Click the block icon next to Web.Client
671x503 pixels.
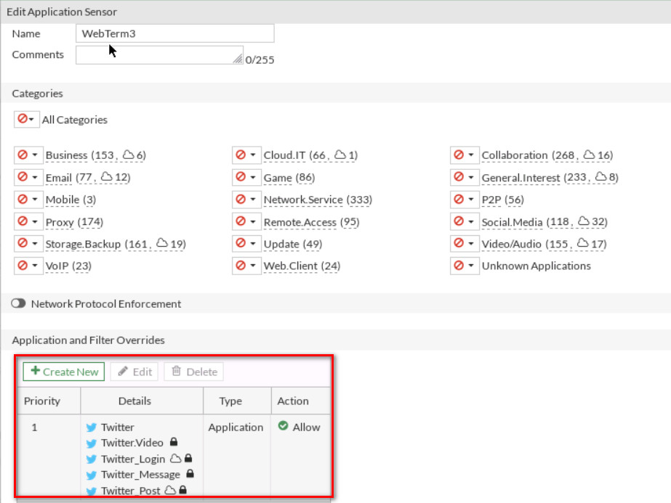click(x=242, y=266)
